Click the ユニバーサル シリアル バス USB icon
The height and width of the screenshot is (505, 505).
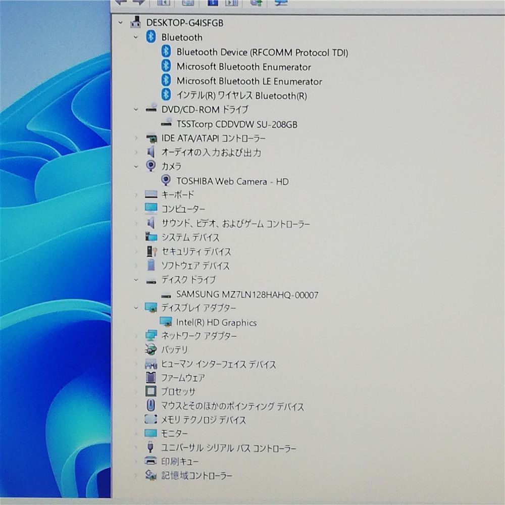coord(150,447)
